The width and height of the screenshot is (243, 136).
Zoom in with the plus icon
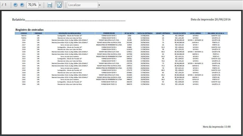[x=22, y=5]
